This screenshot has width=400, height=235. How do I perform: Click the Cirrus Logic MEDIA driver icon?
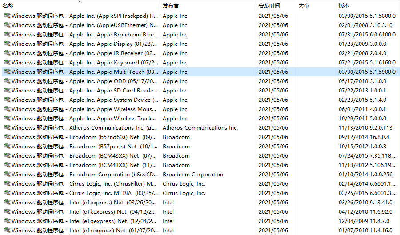click(x=7, y=193)
